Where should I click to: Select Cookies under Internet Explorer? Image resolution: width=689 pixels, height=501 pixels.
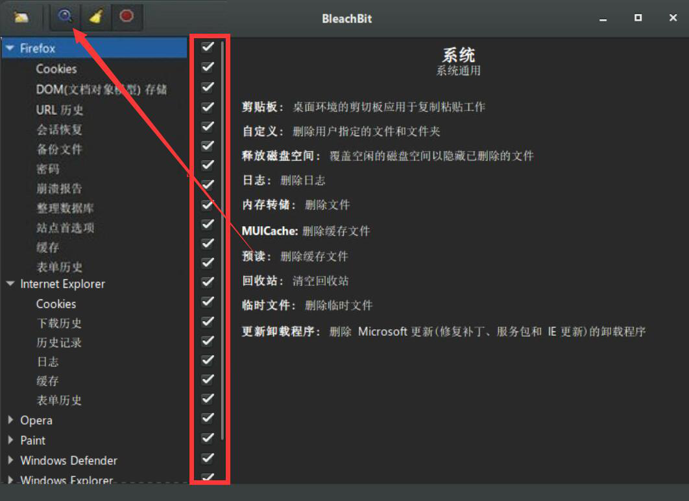point(56,304)
